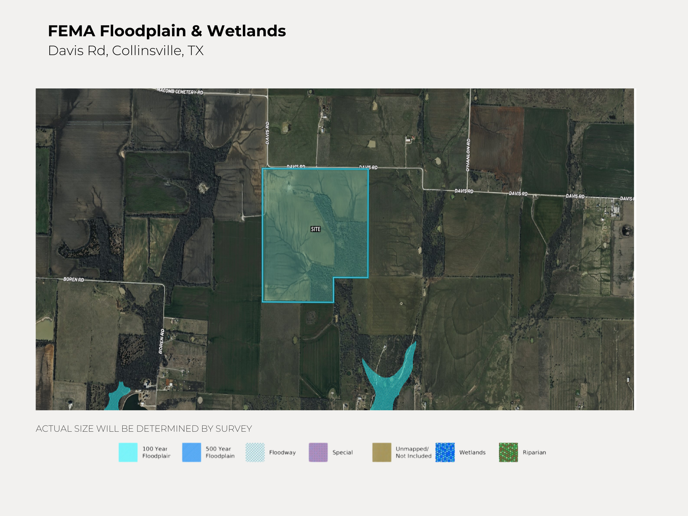688x516 pixels.
Task: Click the blue Wetlands legend swatch
Action: coord(445,452)
